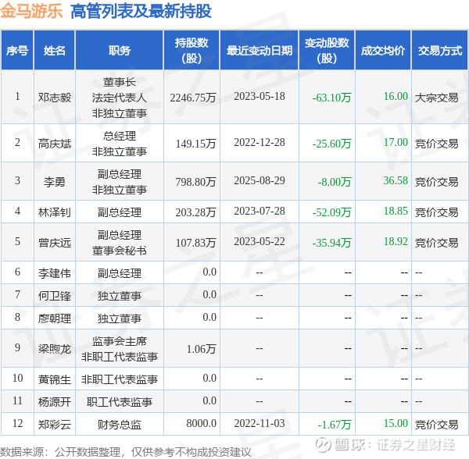The image size is (469, 459).
Task: Click holdings value 2246.75万
Action: coord(193,98)
